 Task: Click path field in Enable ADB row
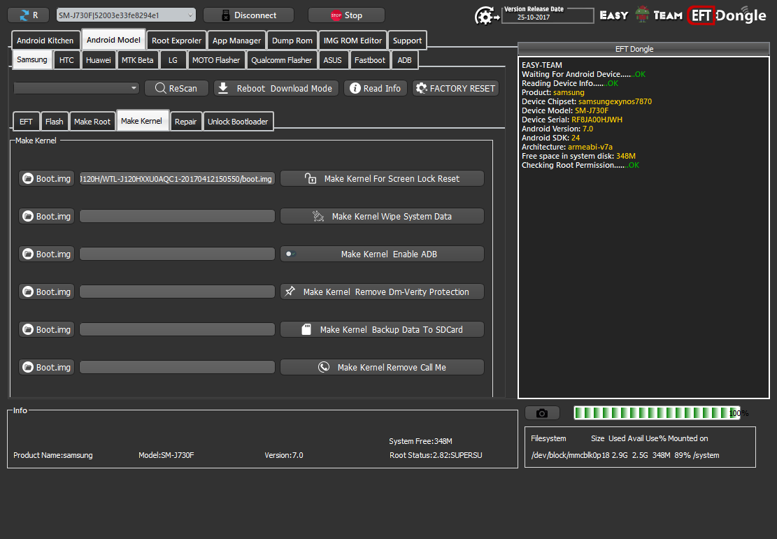click(x=178, y=254)
